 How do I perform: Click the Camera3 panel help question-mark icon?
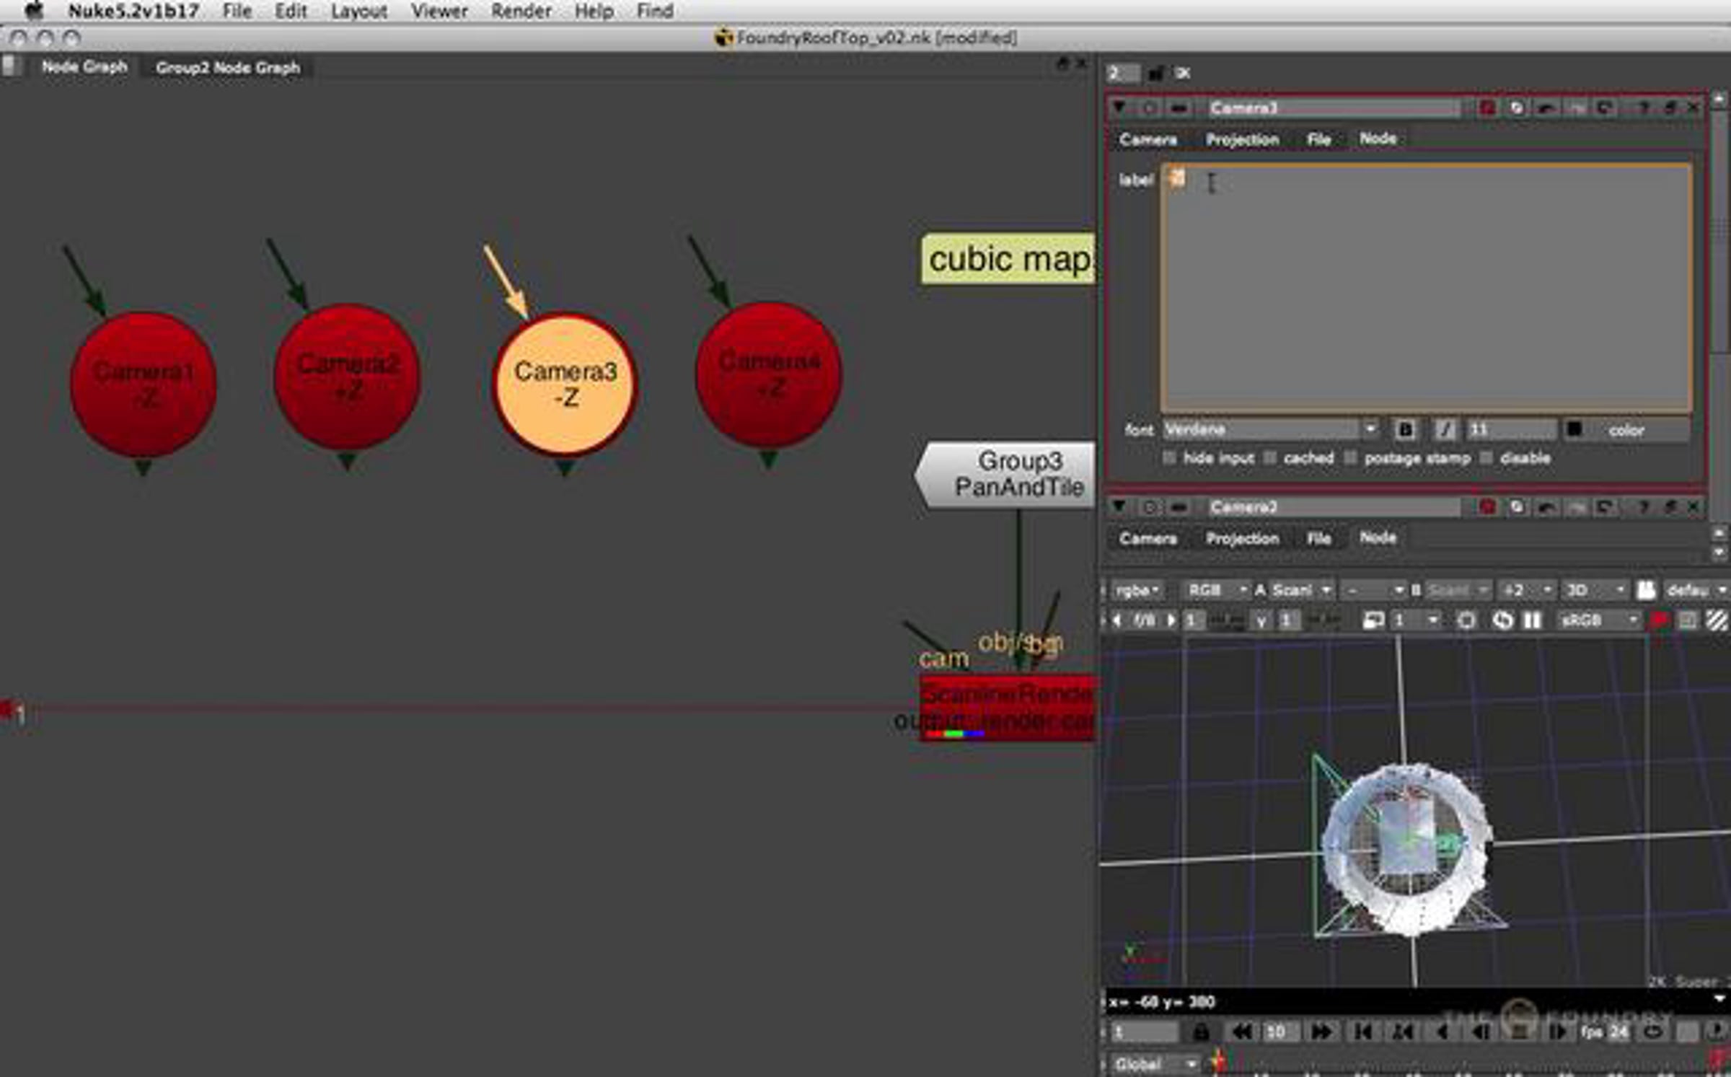point(1643,108)
